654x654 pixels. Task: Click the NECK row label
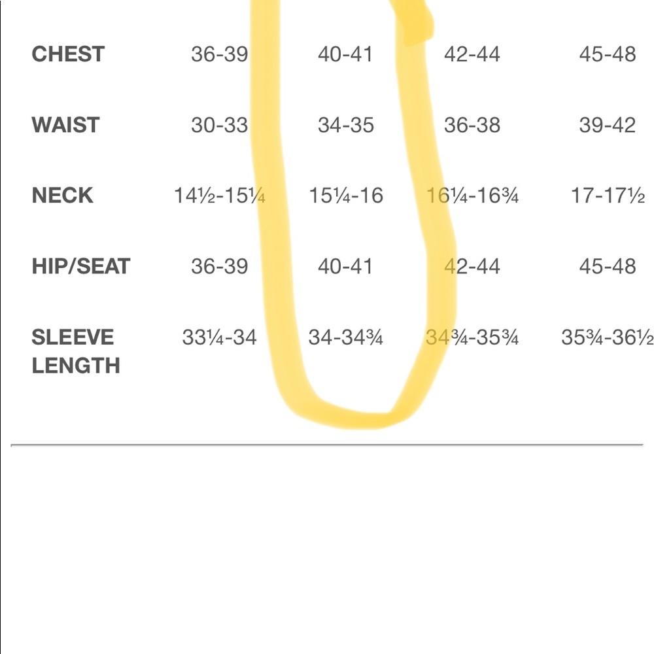pyautogui.click(x=62, y=196)
